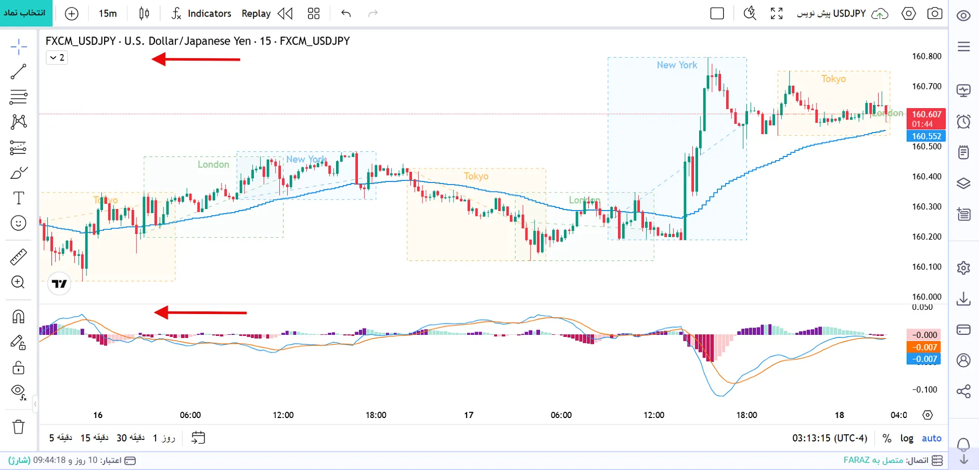Viewport: 979px width, 470px height.
Task: Open the 15m timeframe dropdown
Action: click(108, 14)
